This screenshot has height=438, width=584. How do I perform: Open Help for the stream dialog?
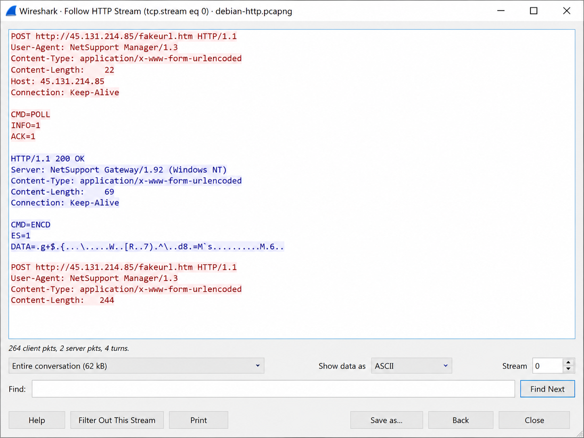click(37, 420)
